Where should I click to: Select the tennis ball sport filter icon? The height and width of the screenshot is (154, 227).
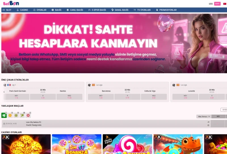[16, 115]
